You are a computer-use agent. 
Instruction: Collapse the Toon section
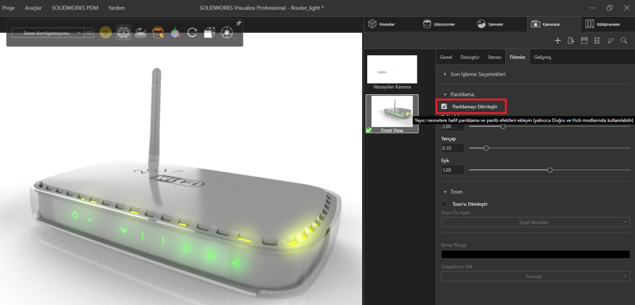coord(445,192)
